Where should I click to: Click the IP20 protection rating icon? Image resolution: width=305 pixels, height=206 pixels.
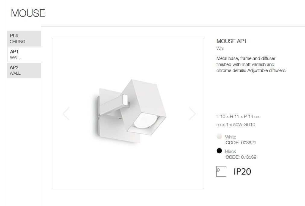pyautogui.click(x=242, y=172)
